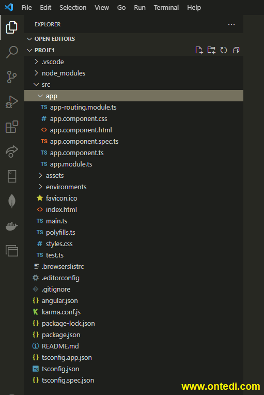Open styles.css file

134,244
